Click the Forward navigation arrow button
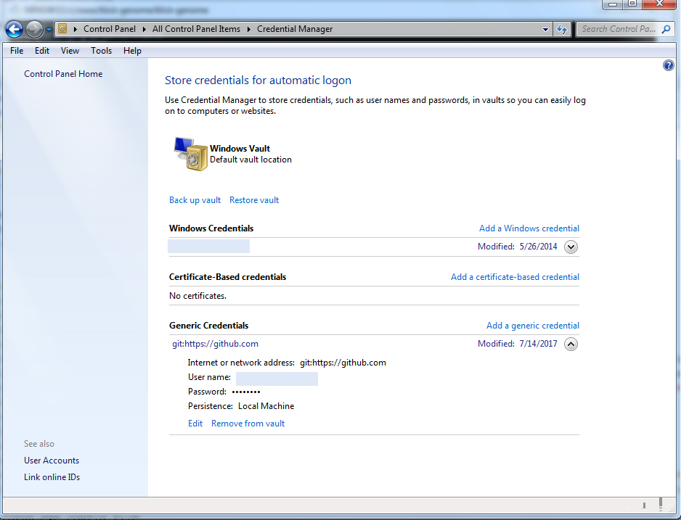 point(34,29)
